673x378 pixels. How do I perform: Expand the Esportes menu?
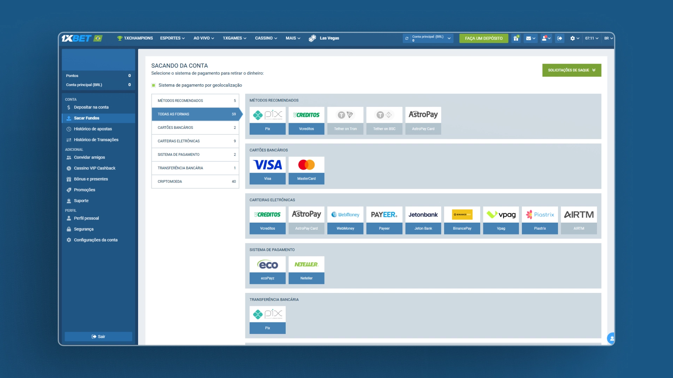[x=172, y=38]
